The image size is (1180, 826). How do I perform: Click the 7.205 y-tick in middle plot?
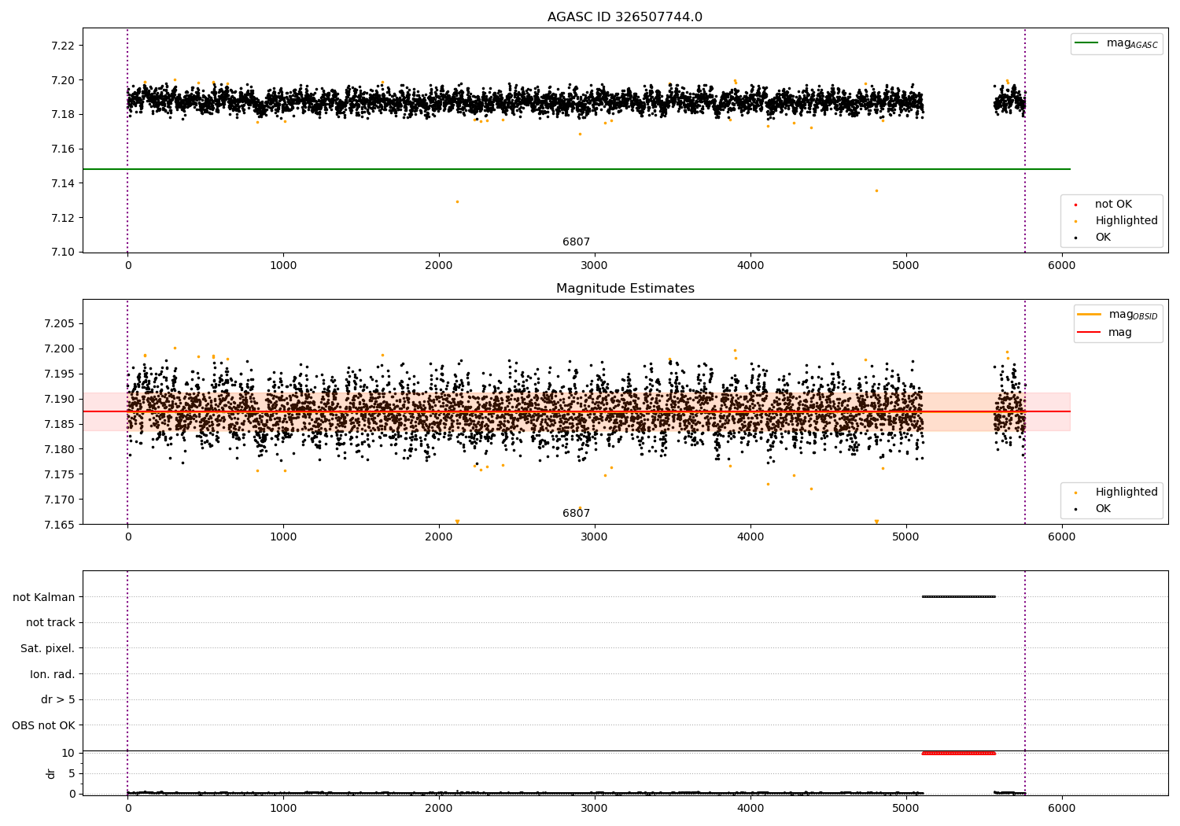click(x=60, y=323)
